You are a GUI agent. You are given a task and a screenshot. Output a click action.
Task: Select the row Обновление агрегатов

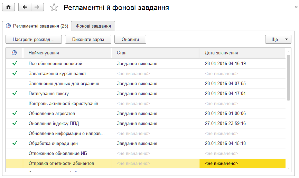[x=146, y=113]
